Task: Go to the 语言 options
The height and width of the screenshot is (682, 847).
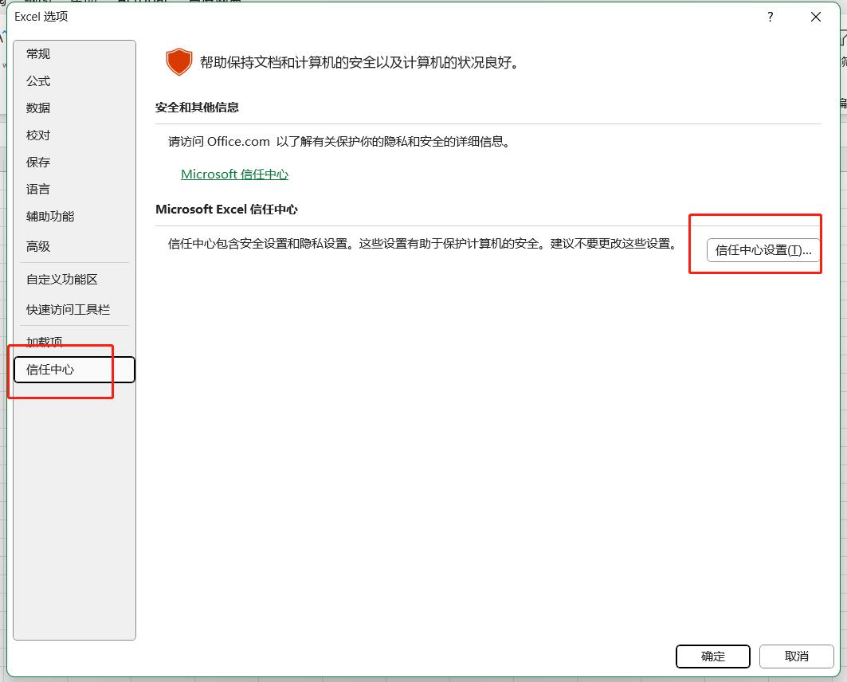Action: point(38,189)
